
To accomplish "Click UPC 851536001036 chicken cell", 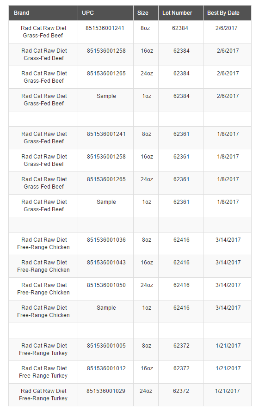I will click(x=106, y=240).
